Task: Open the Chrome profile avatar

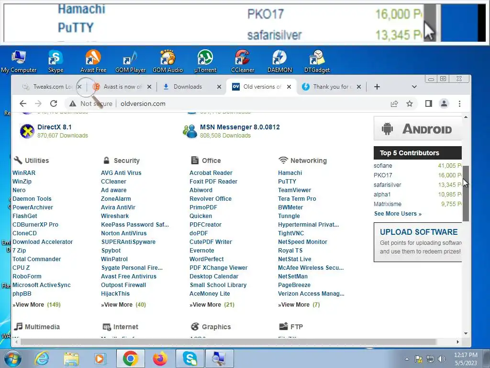Action: coord(444,103)
